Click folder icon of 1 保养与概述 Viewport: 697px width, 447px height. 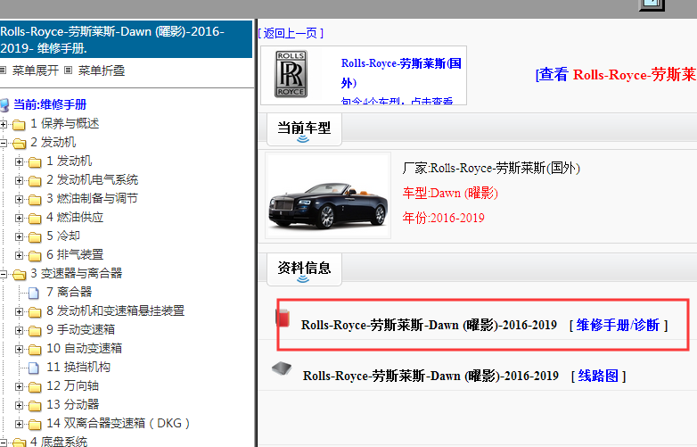coord(19,125)
